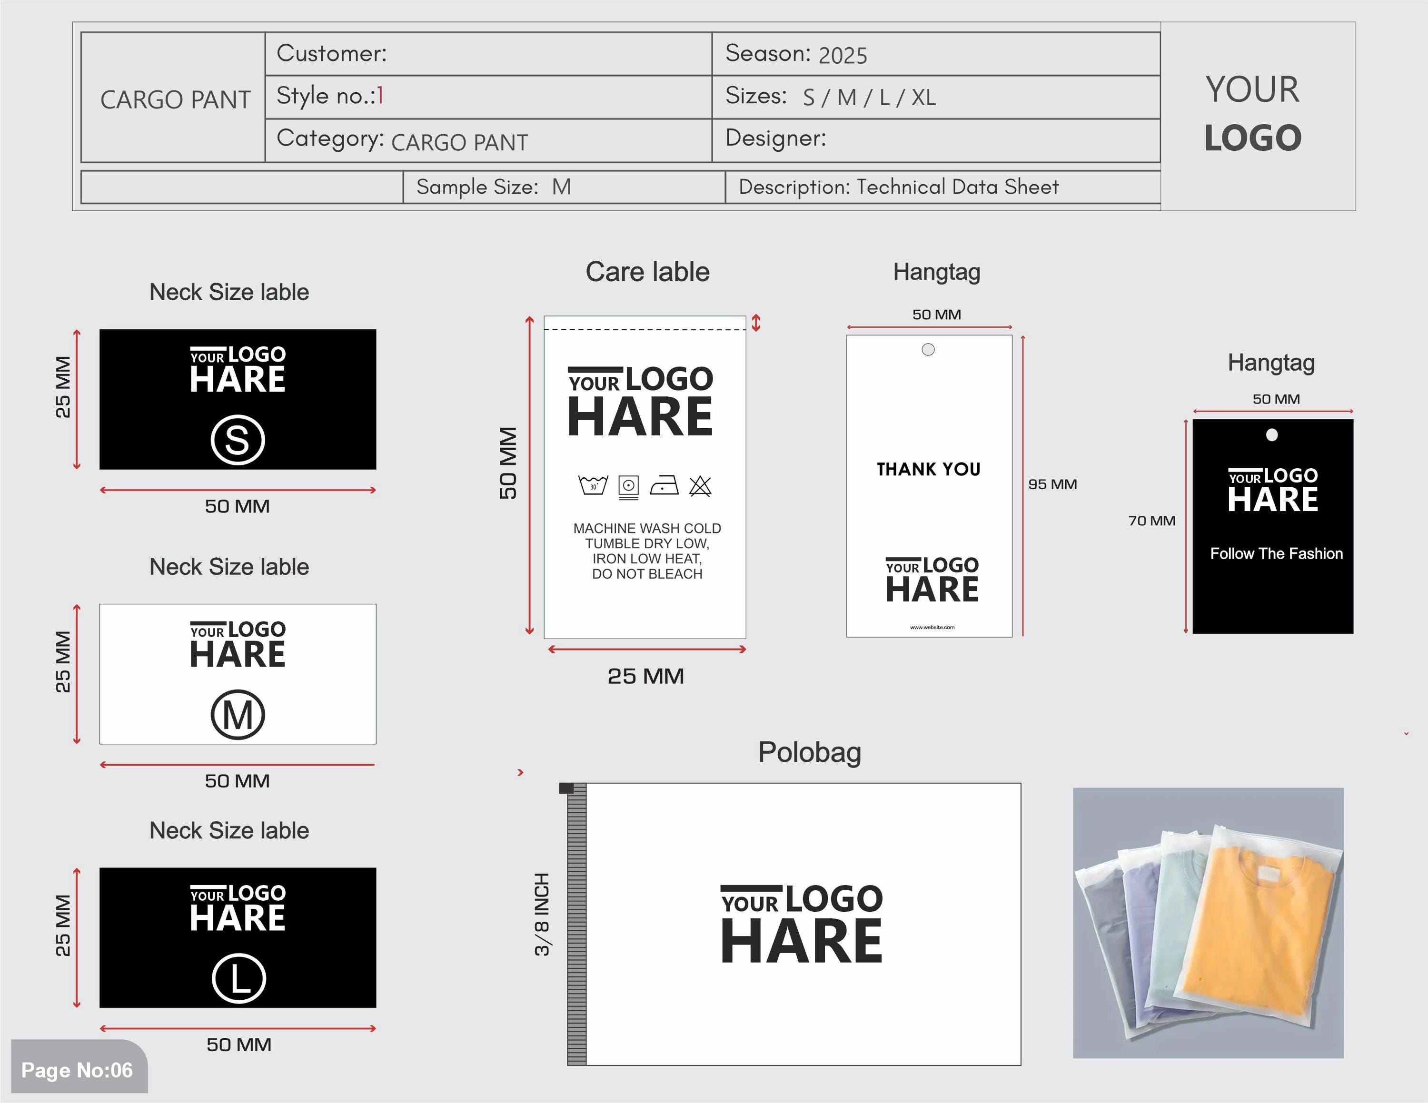Image resolution: width=1428 pixels, height=1103 pixels.
Task: Click the machine wash 30° care symbol
Action: (x=593, y=485)
